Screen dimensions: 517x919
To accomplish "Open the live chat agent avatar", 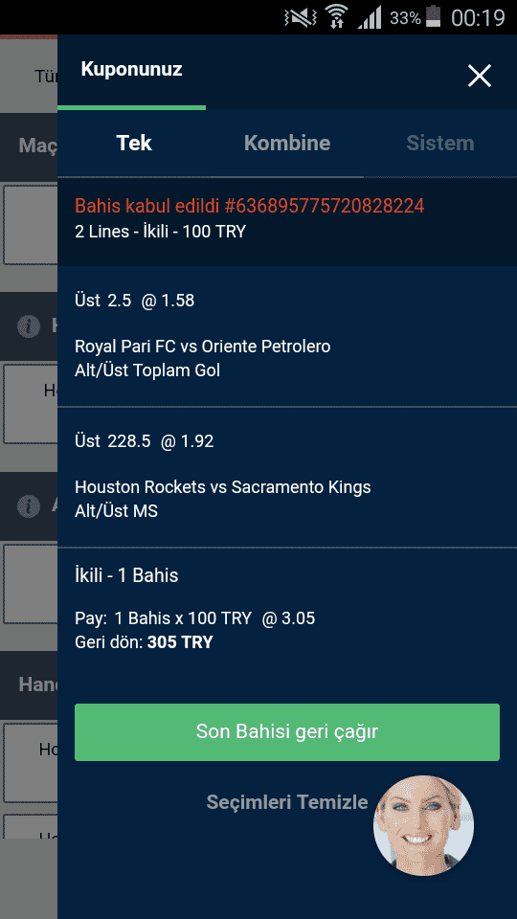I will (x=423, y=825).
